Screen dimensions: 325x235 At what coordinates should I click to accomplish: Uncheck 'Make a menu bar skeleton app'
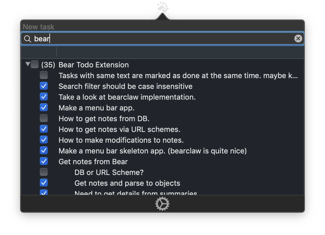point(44,150)
